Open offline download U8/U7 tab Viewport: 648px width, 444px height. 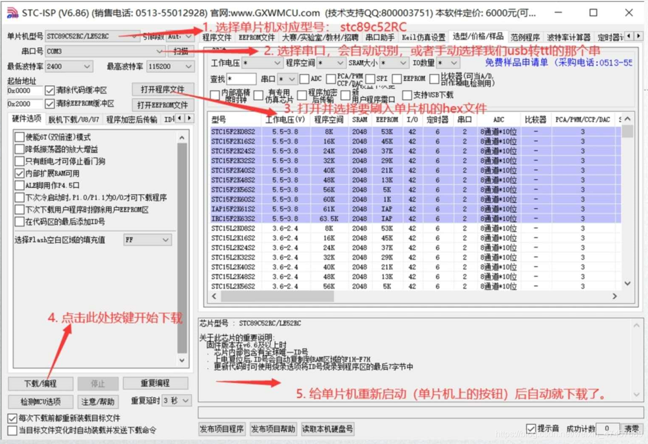pos(74,119)
